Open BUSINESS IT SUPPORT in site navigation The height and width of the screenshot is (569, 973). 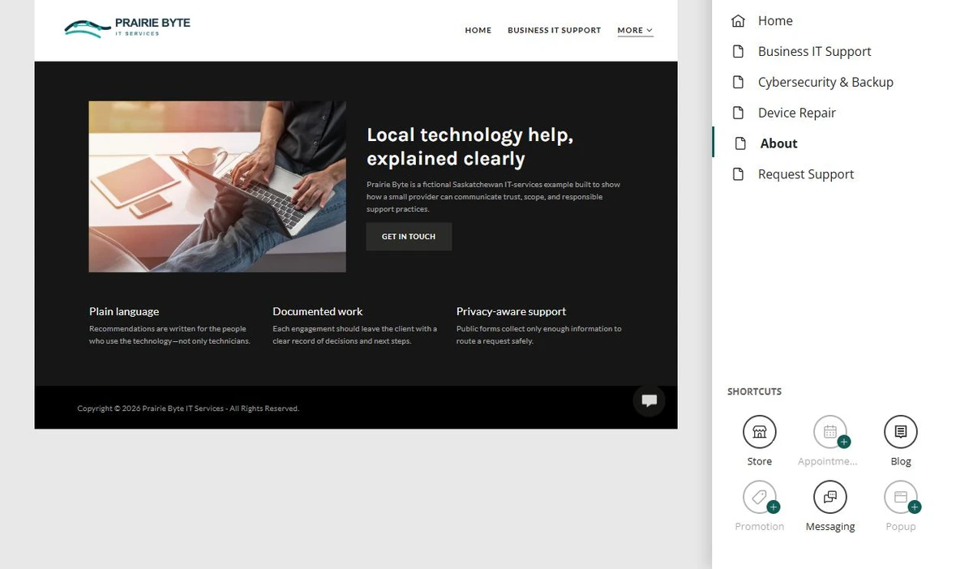[x=555, y=31]
